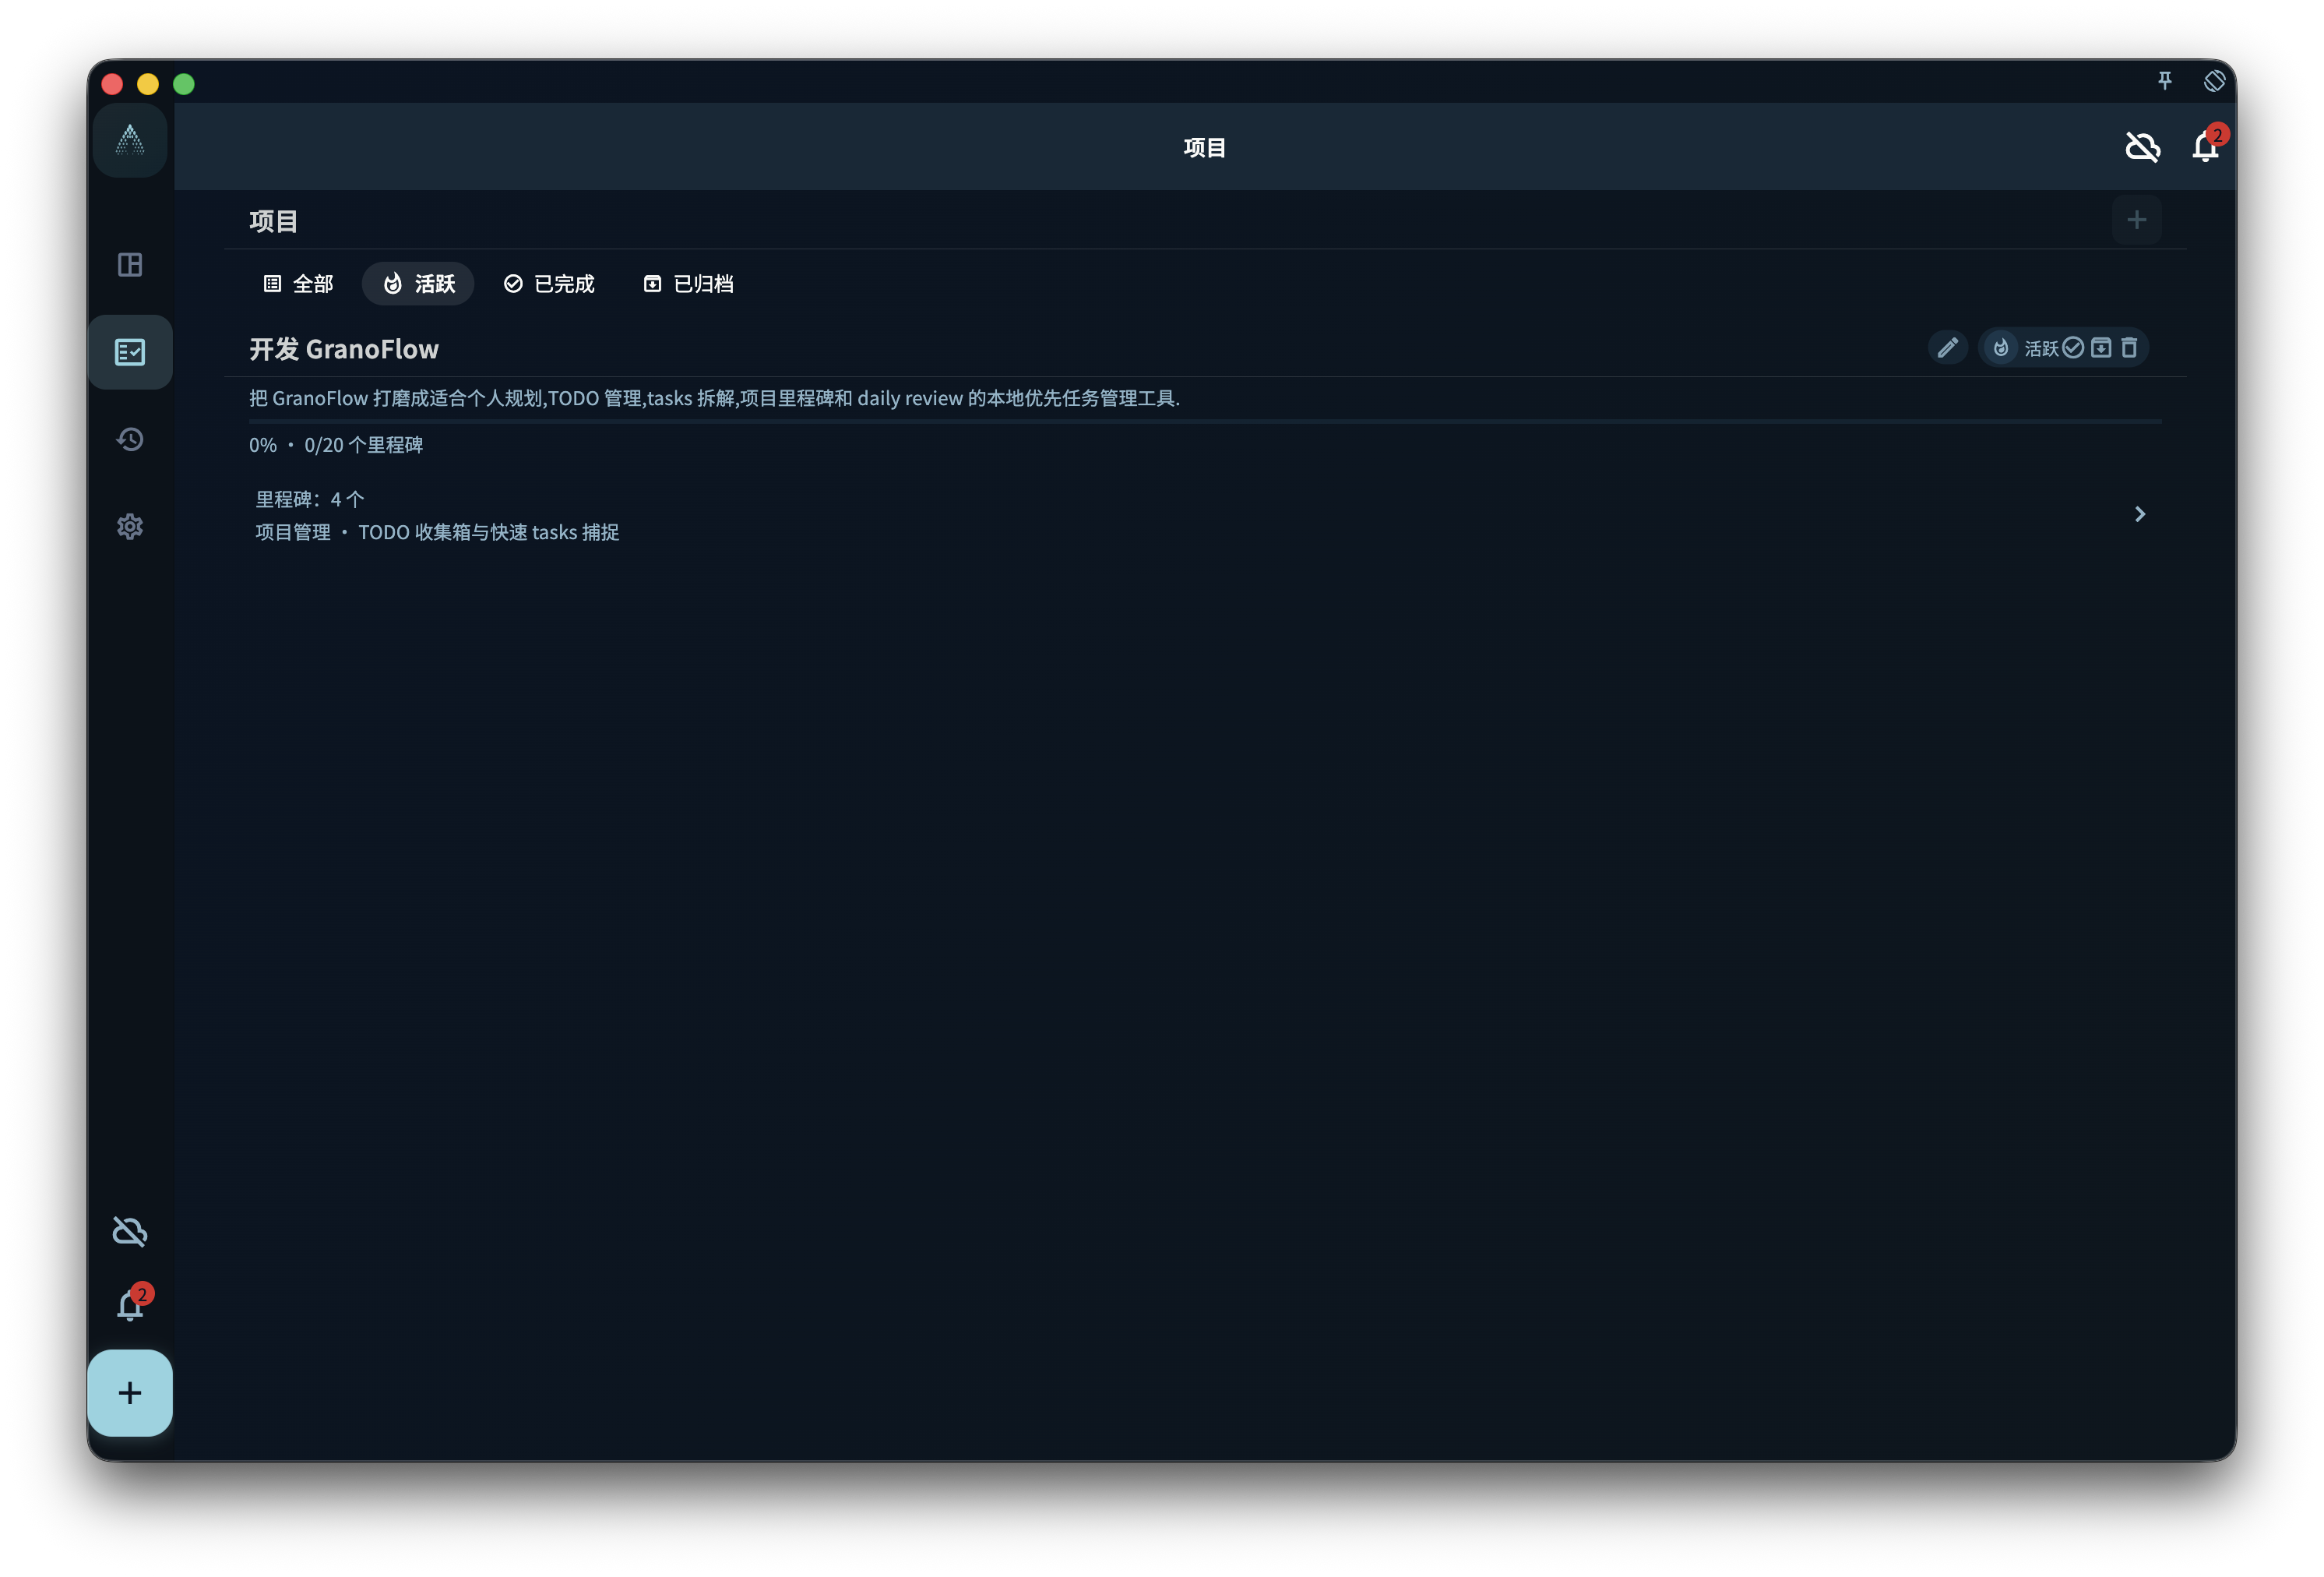Maximize the window with green button

(x=184, y=84)
